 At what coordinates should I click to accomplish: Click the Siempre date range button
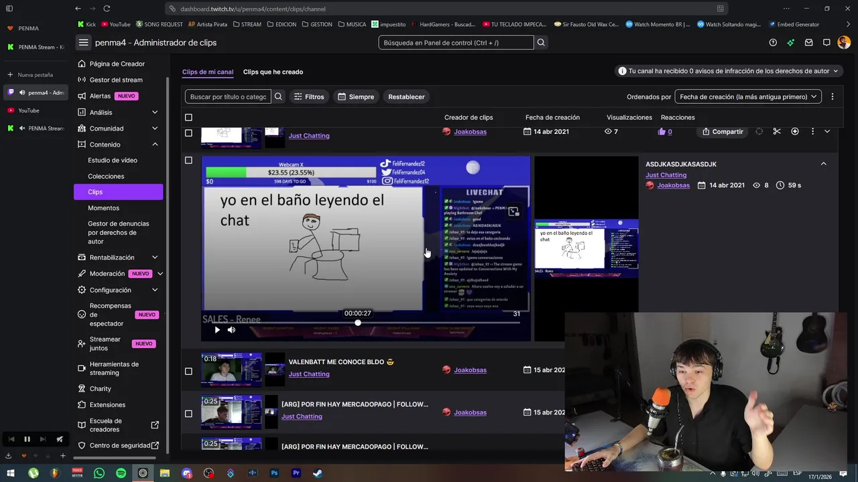356,96
